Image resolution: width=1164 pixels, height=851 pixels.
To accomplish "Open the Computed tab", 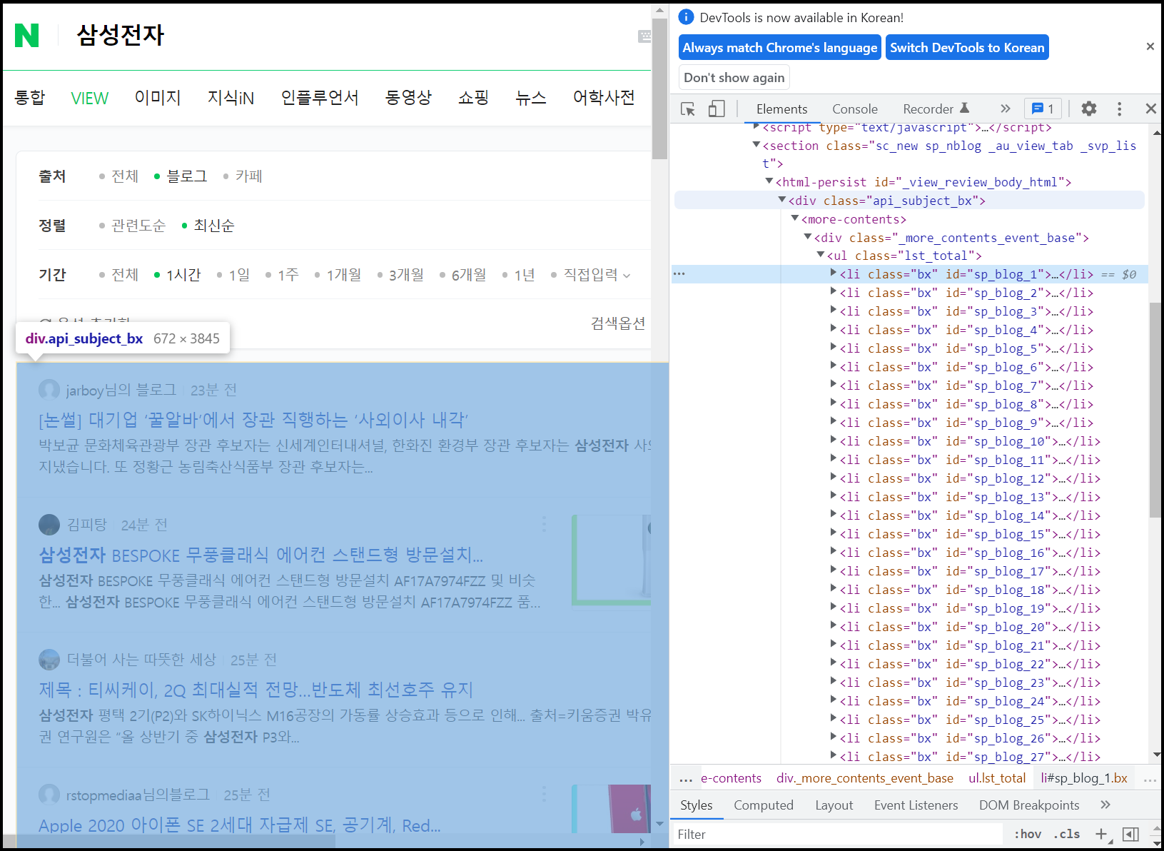I will point(763,805).
